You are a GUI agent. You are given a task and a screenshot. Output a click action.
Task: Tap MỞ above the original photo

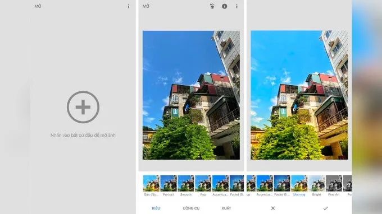pos(145,6)
